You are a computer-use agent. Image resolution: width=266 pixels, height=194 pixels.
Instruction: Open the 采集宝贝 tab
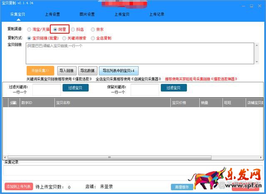[x=17, y=14]
